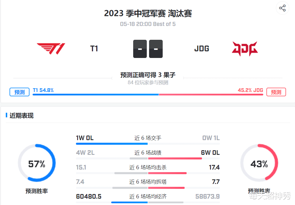Click the share icon
The image size is (295, 205).
282,8
